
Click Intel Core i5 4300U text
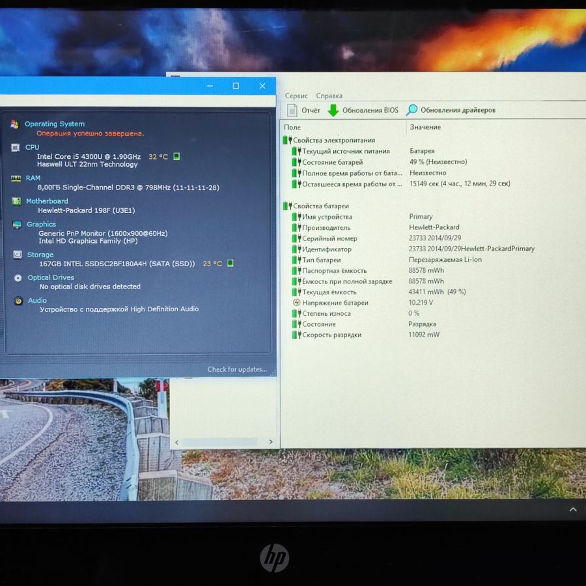(89, 156)
